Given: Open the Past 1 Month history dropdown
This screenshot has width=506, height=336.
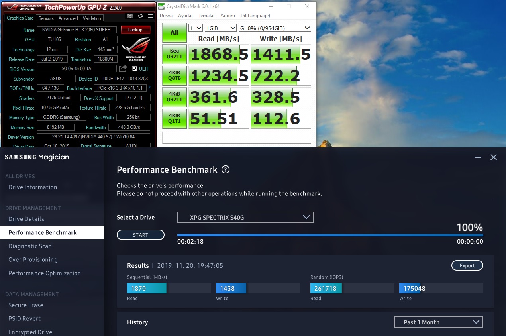Looking at the screenshot, I should 438,322.
